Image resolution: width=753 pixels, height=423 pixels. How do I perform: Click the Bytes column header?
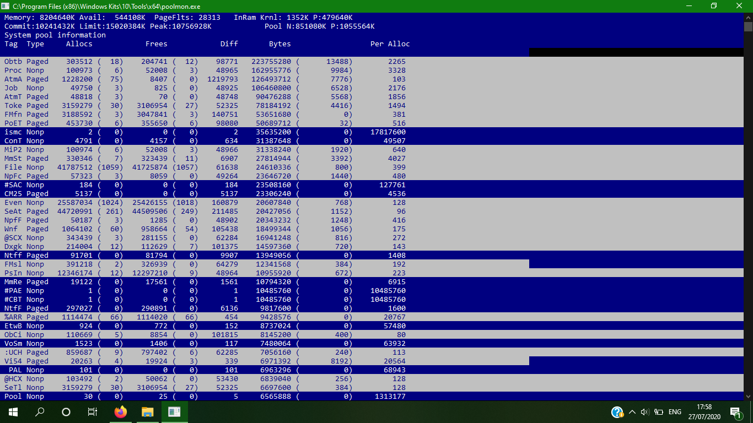click(280, 44)
